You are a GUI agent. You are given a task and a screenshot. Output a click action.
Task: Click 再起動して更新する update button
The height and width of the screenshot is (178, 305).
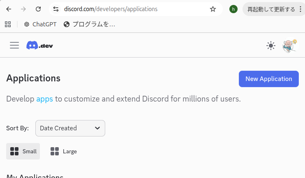point(270,9)
